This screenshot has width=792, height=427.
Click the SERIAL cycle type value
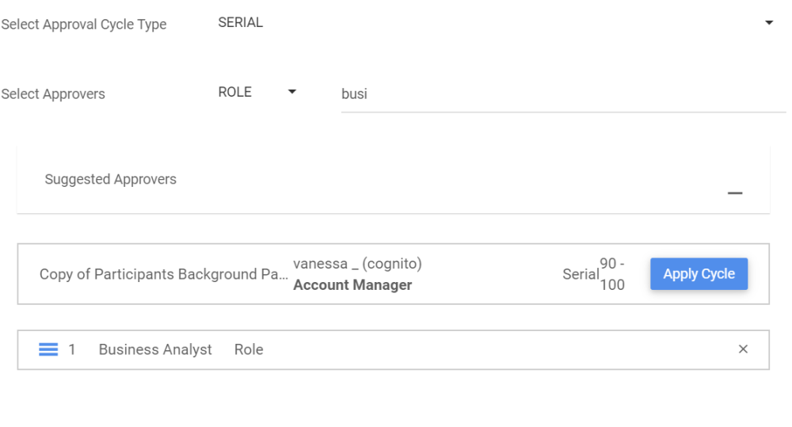[241, 23]
